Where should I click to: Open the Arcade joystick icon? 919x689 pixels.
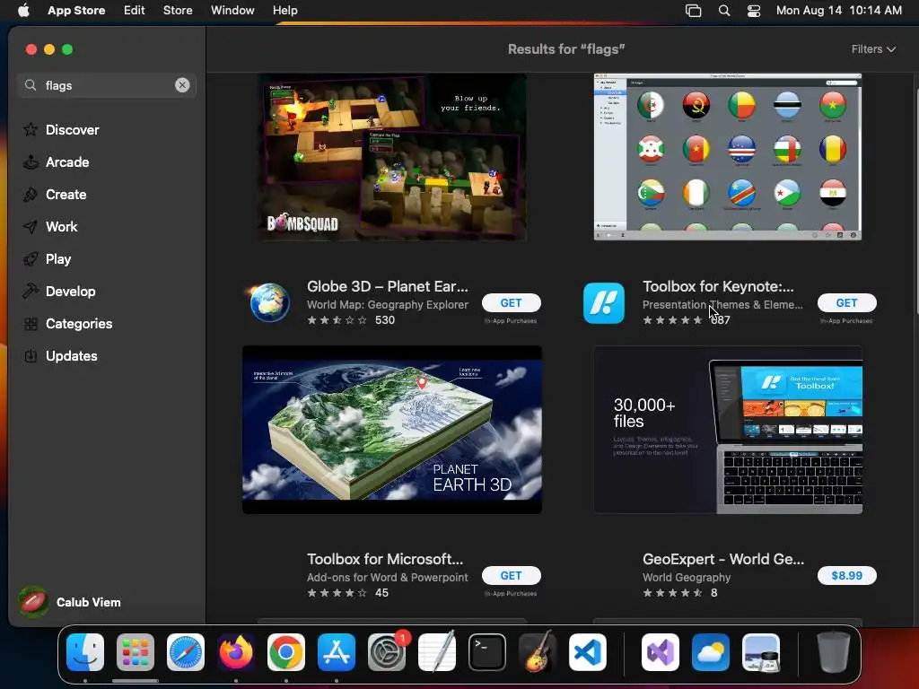31,162
